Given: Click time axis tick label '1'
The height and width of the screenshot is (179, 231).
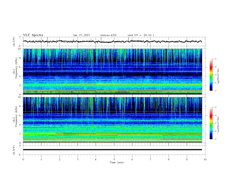Looking at the screenshot, I should coord(41,159).
